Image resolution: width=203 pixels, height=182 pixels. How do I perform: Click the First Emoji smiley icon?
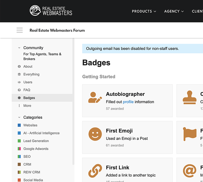point(95,134)
